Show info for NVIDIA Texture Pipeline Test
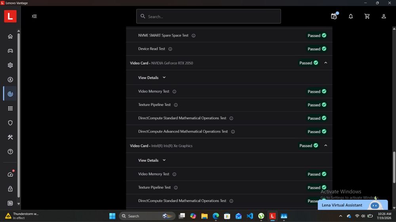 point(176,105)
